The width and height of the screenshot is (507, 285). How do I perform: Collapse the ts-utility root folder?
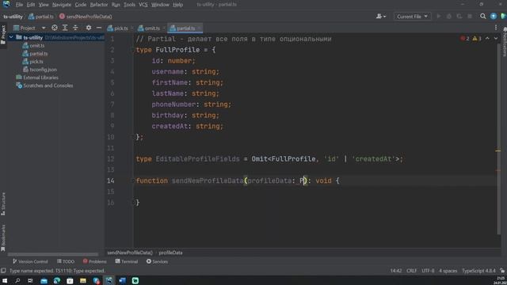(x=11, y=37)
